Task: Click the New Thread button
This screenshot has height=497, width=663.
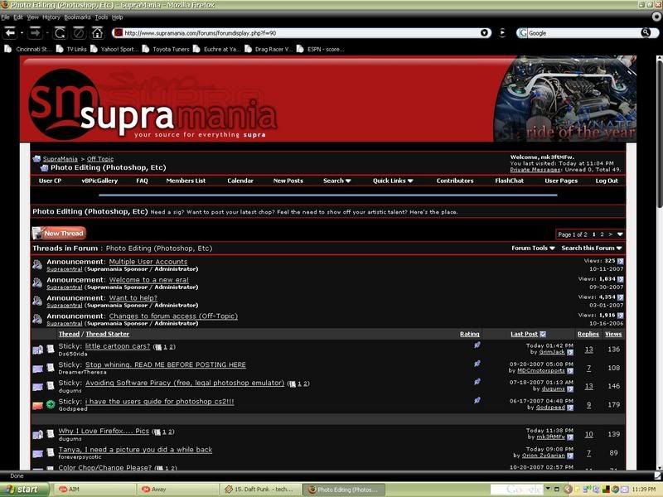Action: [x=59, y=234]
